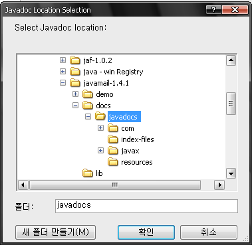Expand the java - win Registry node
252x245 pixels.
pyautogui.click(x=63, y=72)
